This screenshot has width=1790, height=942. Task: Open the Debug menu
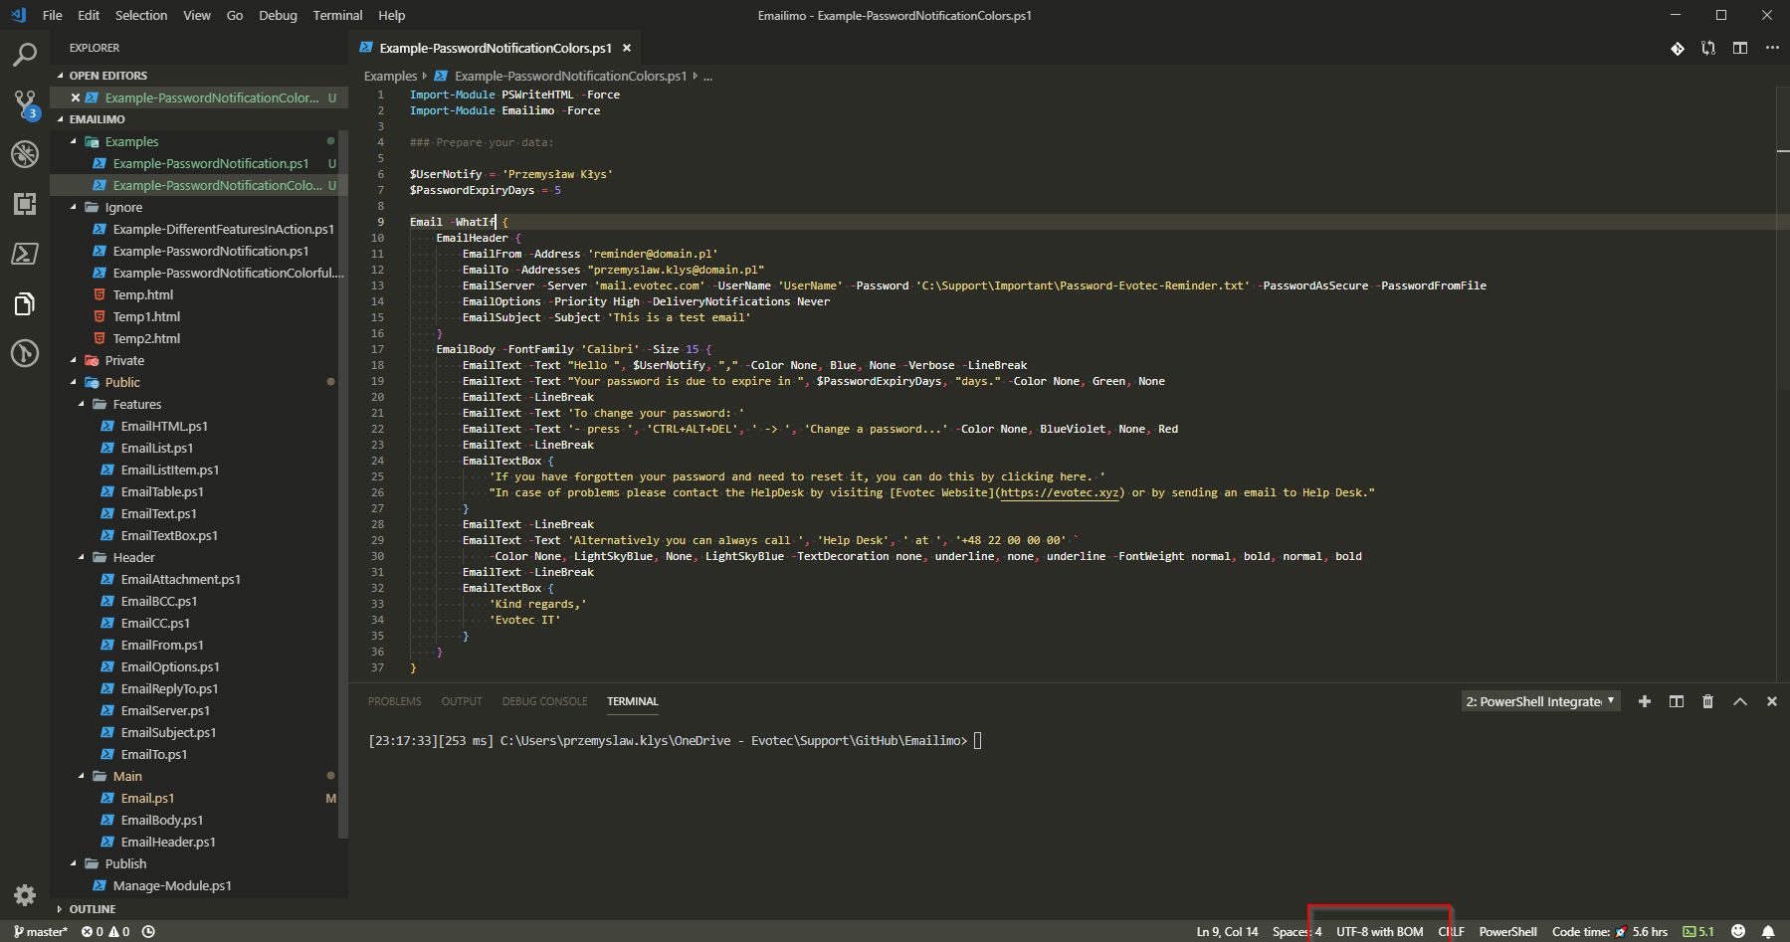[278, 15]
